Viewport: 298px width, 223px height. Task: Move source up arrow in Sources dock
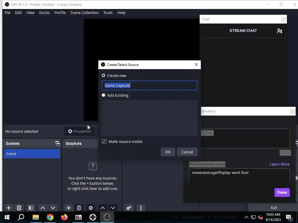pyautogui.click(x=103, y=208)
